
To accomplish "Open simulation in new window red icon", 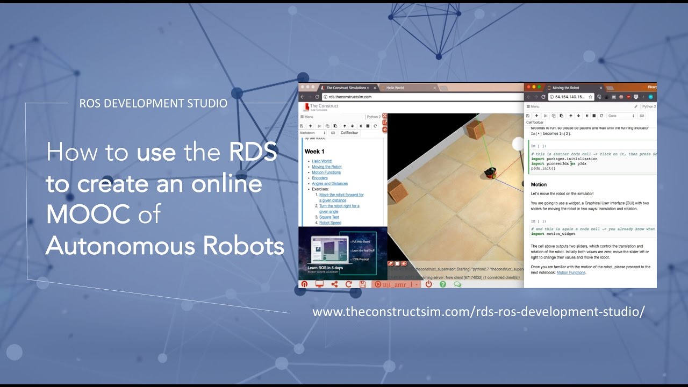I will coord(385,123).
